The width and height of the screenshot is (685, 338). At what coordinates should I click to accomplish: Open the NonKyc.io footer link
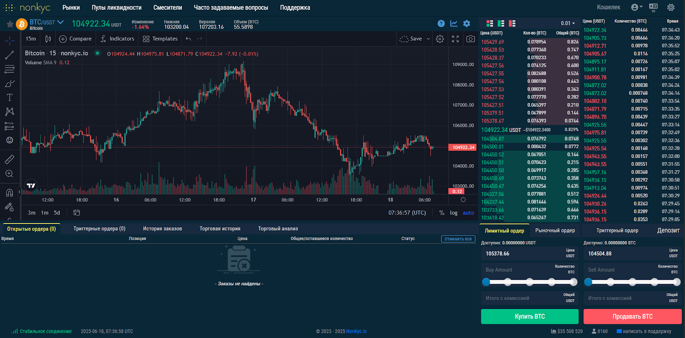coord(356,331)
